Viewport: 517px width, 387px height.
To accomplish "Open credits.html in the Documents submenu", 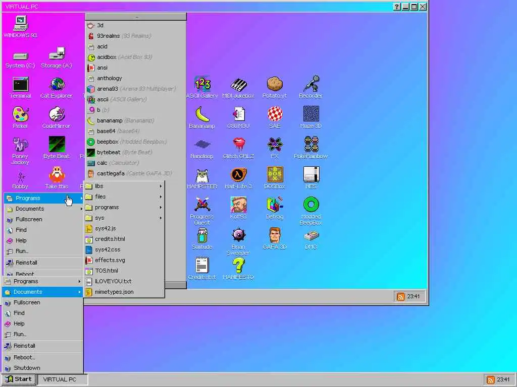I will [x=124, y=239].
